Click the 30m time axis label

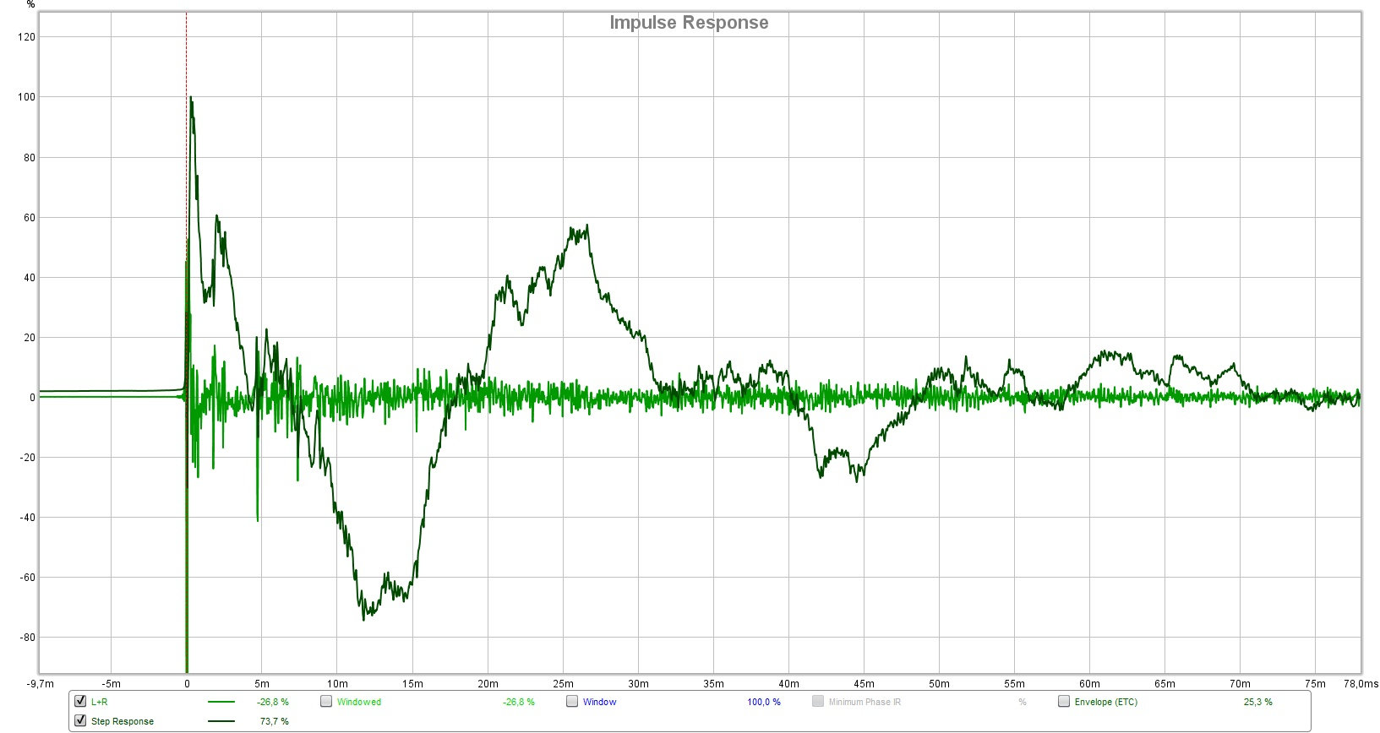coord(638,684)
